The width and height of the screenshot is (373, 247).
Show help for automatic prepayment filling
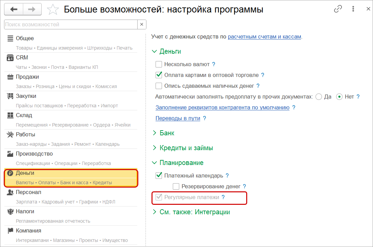click(x=358, y=97)
